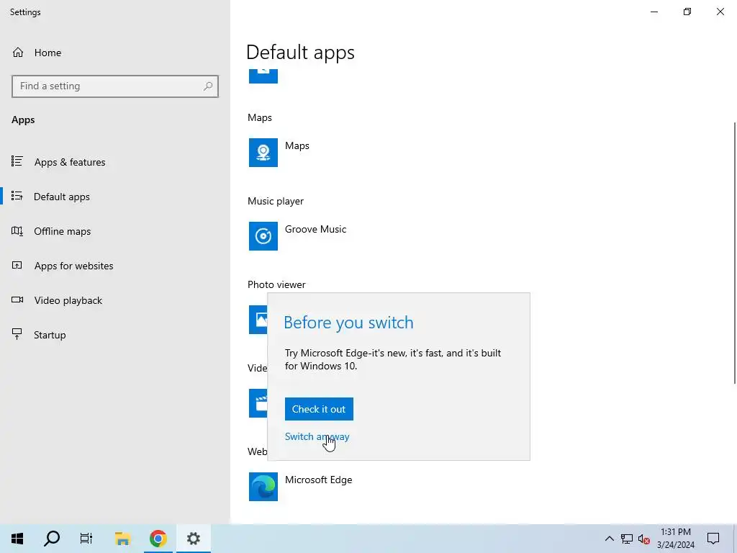Click the muted volume icon in tray
This screenshot has height=553, width=737.
pyautogui.click(x=644, y=539)
